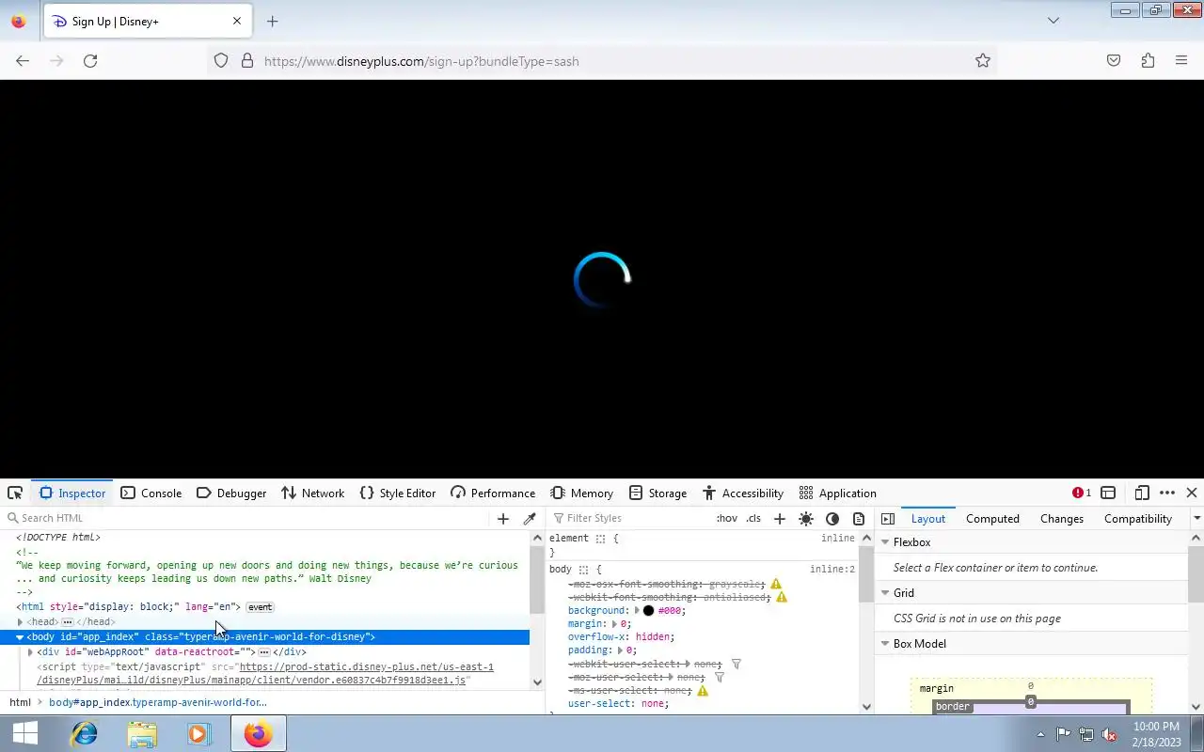Open the Application panel
The image size is (1204, 752).
pos(837,493)
